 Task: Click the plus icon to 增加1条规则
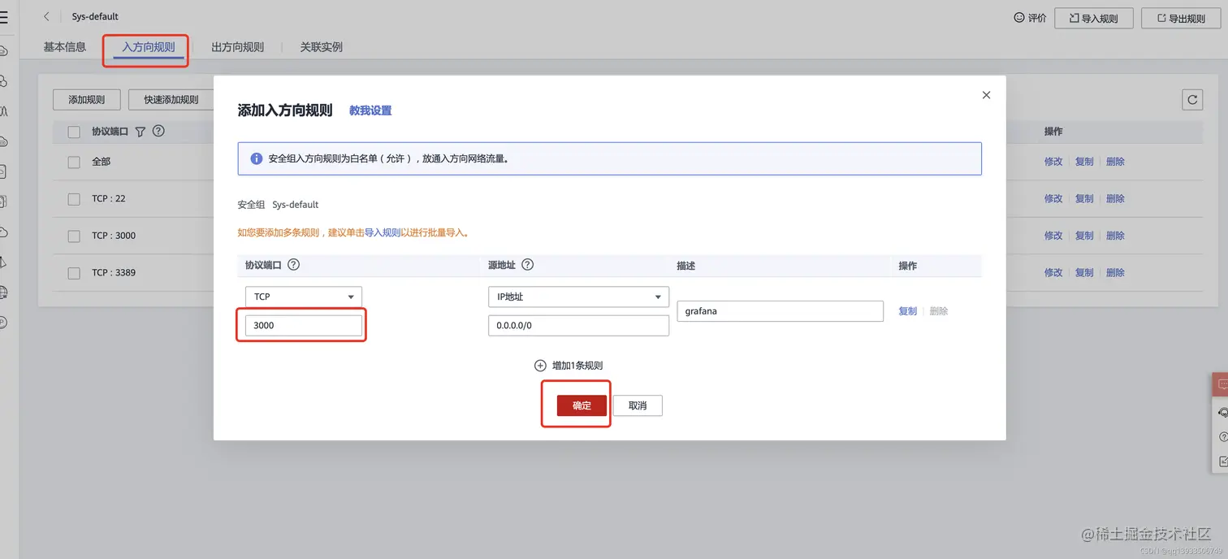540,366
